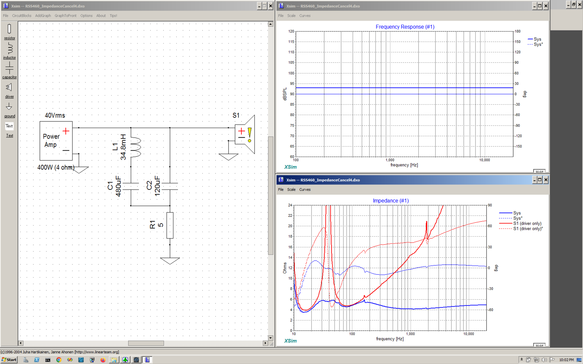Click the Frequency Response (#1) graph title
Screen dimensions: 583x364
click(405, 27)
